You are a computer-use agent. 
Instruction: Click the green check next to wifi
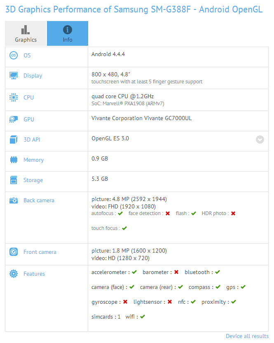[x=143, y=317]
